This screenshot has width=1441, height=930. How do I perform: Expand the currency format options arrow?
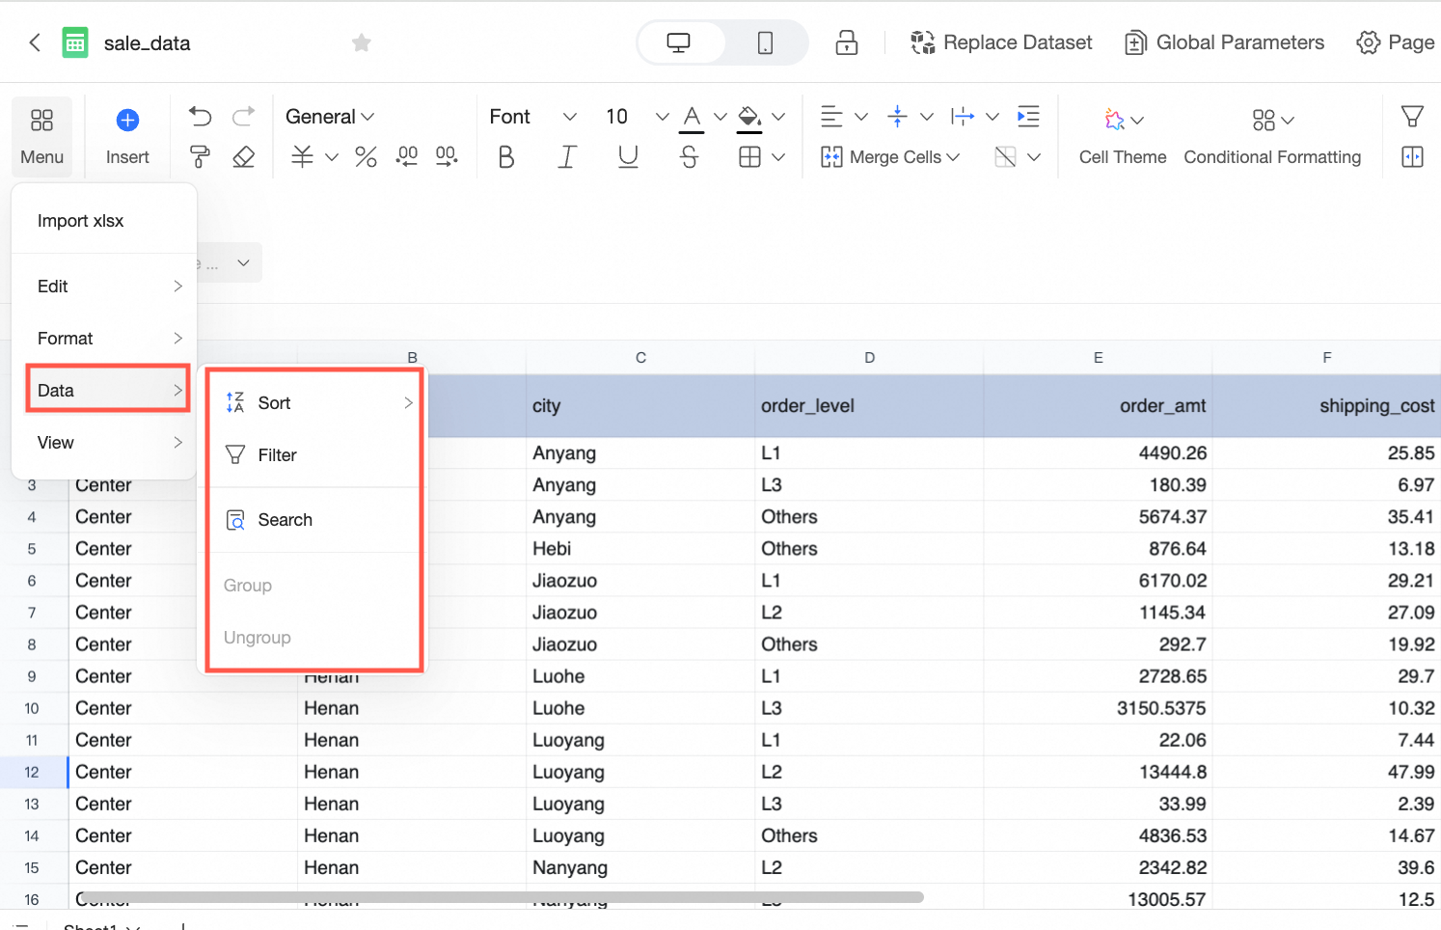332,156
